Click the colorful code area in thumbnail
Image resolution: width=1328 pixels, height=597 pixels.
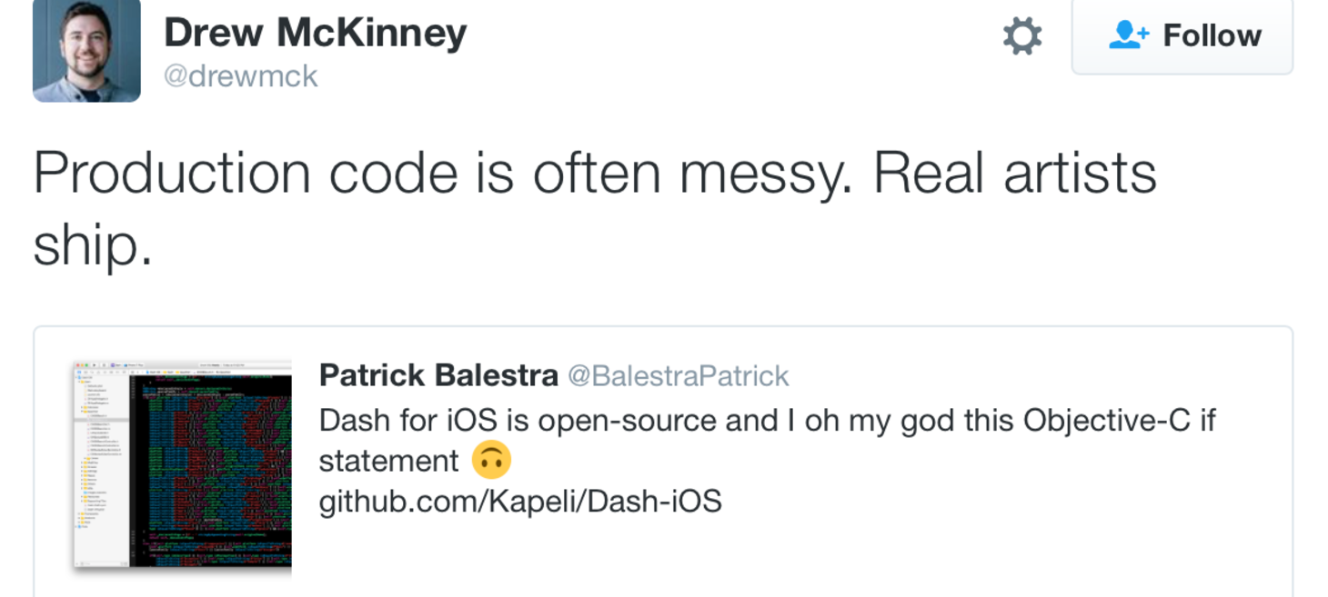[211, 468]
